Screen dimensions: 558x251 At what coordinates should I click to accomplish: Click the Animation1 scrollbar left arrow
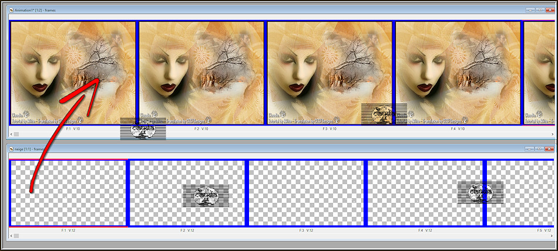11,134
